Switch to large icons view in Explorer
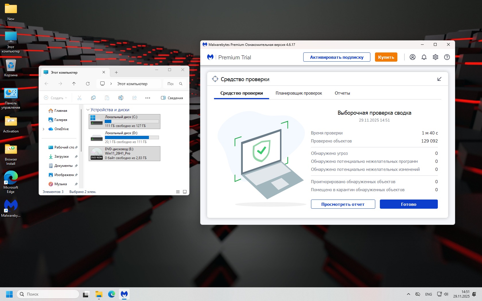This screenshot has height=301, width=482. click(185, 192)
